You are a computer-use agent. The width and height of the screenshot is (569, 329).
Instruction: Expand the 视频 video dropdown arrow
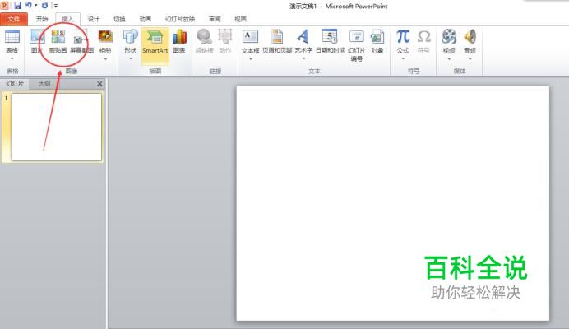[449, 59]
